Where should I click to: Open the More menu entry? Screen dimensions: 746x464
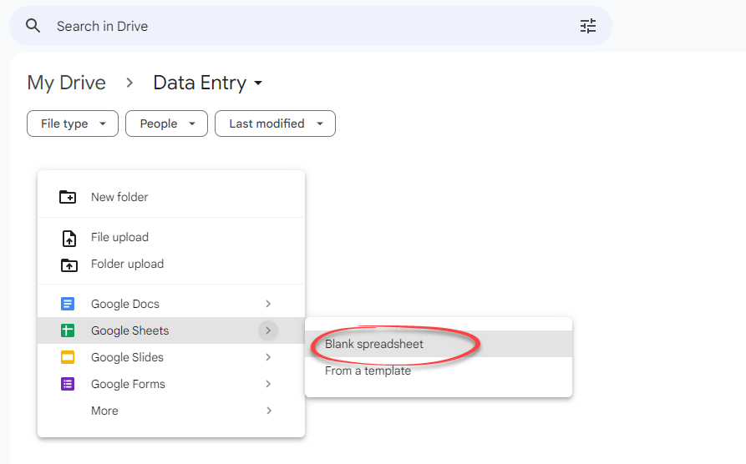[x=171, y=411]
